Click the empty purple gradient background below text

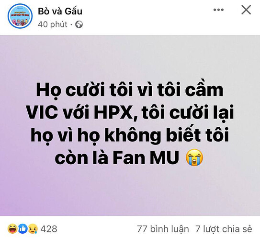(130, 191)
